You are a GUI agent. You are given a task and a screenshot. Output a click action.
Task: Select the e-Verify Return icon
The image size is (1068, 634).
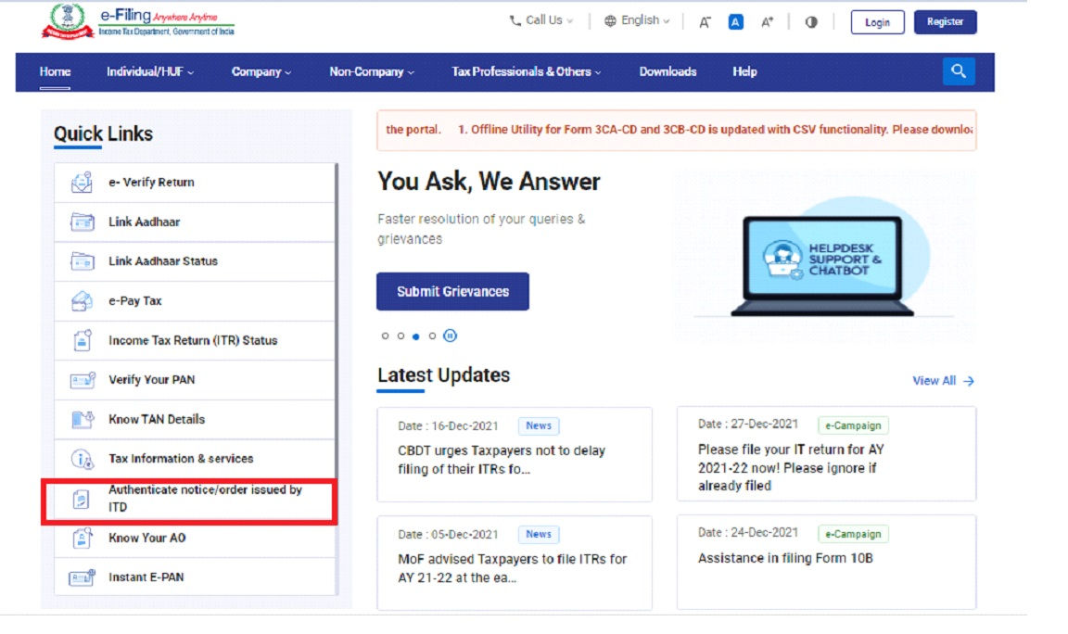coord(81,182)
